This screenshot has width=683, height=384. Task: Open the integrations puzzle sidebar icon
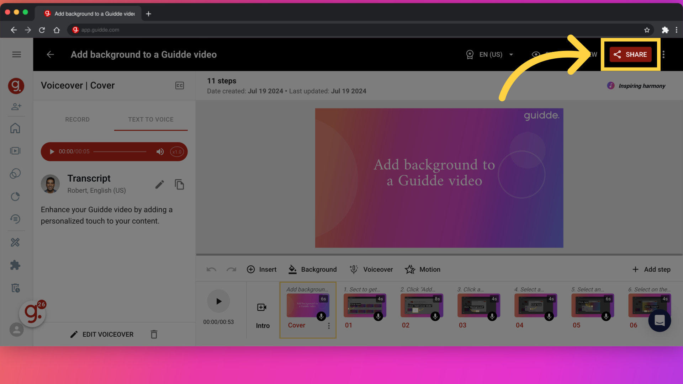(15, 265)
